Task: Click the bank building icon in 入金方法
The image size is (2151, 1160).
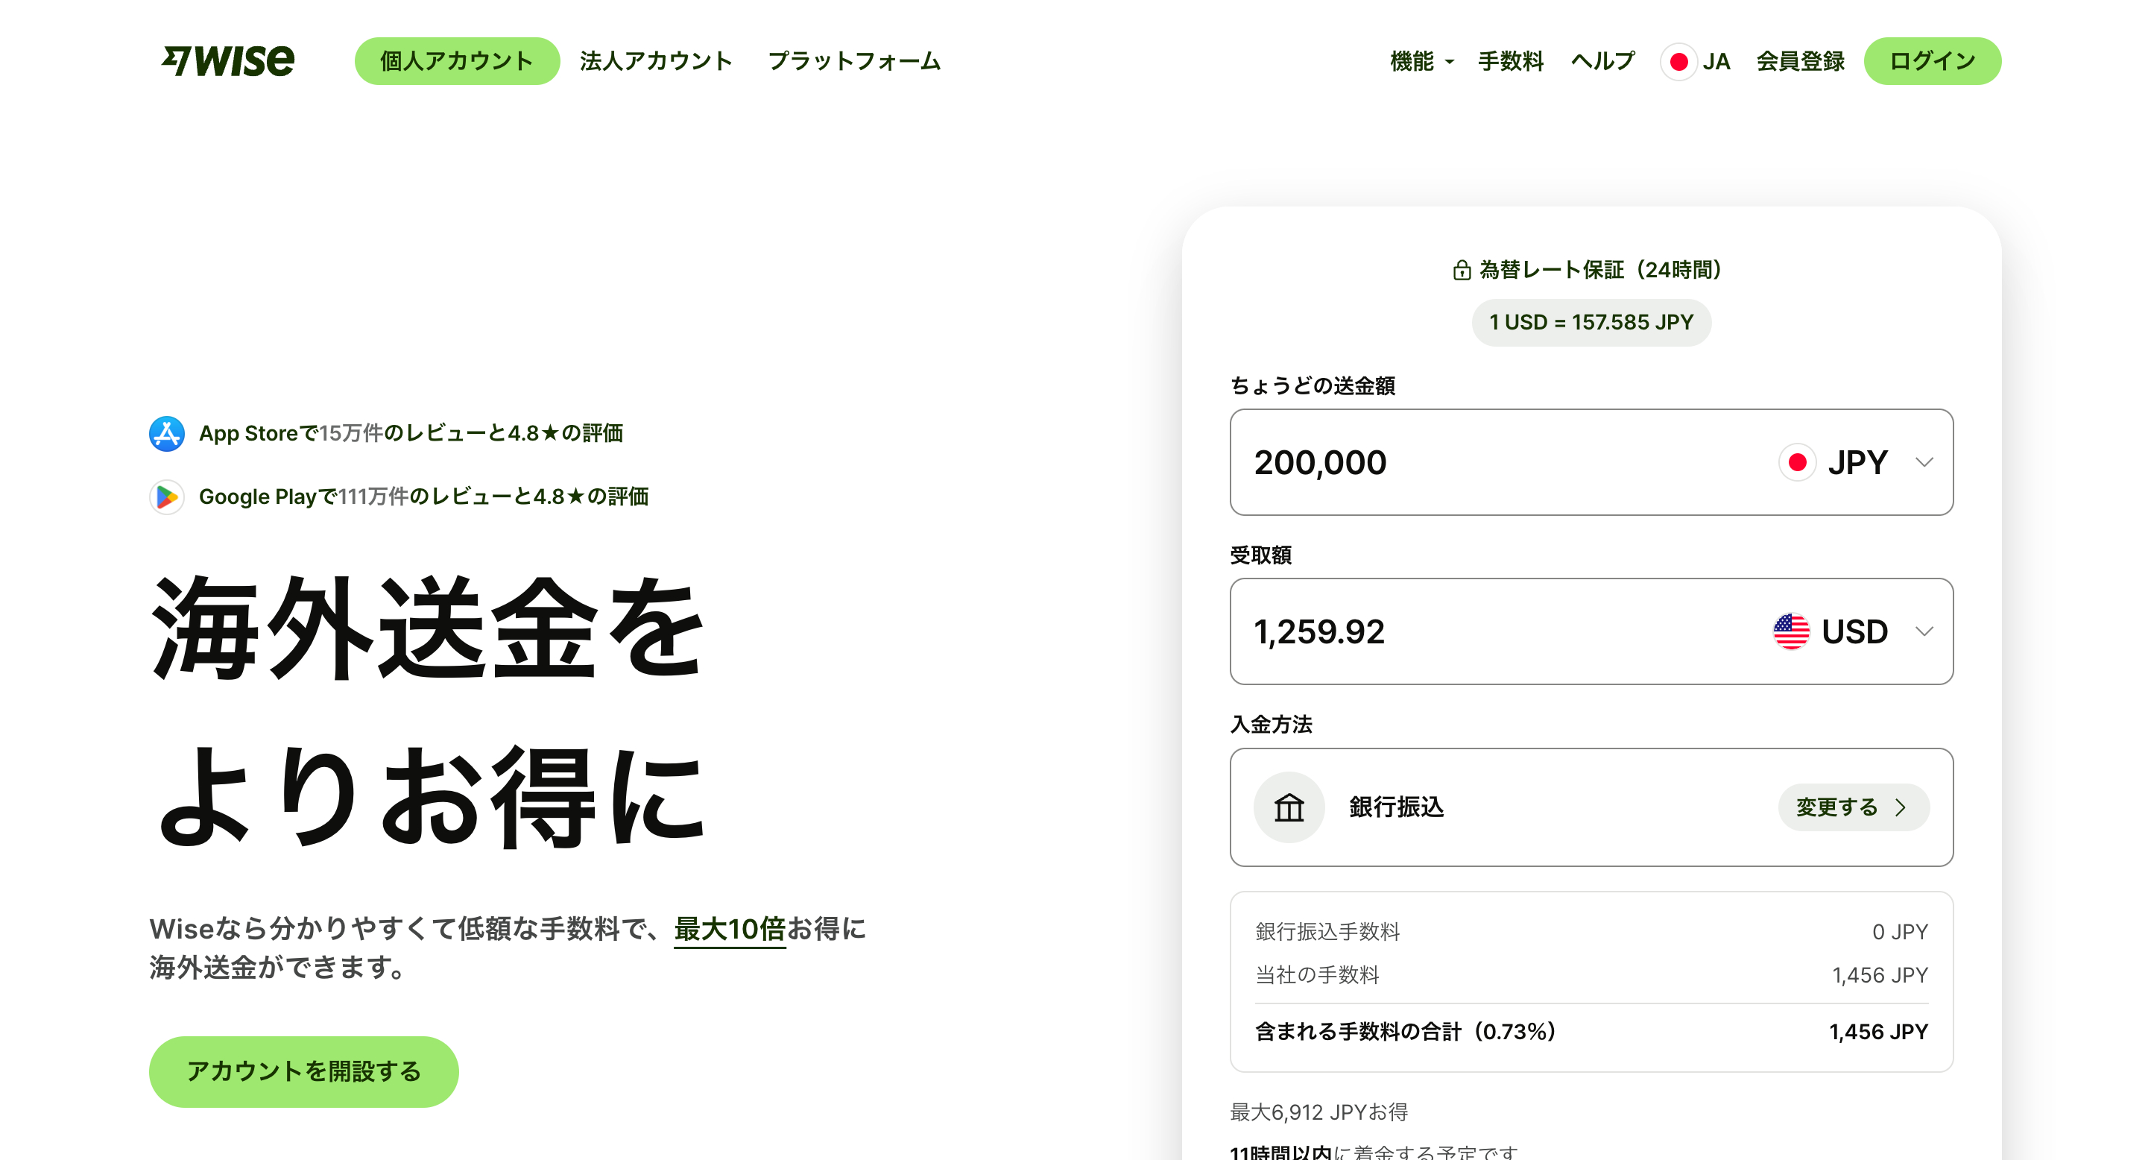Action: tap(1289, 807)
